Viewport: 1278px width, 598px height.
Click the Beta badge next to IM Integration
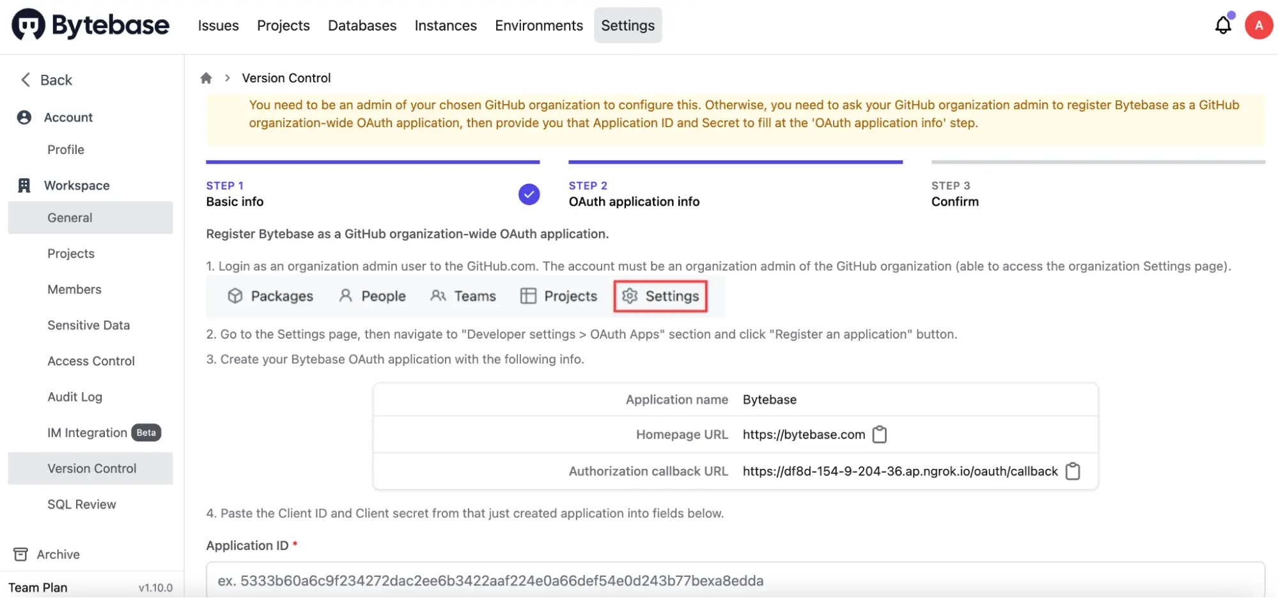[146, 433]
